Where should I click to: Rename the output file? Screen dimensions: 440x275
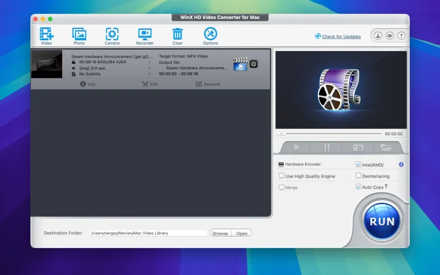208,84
